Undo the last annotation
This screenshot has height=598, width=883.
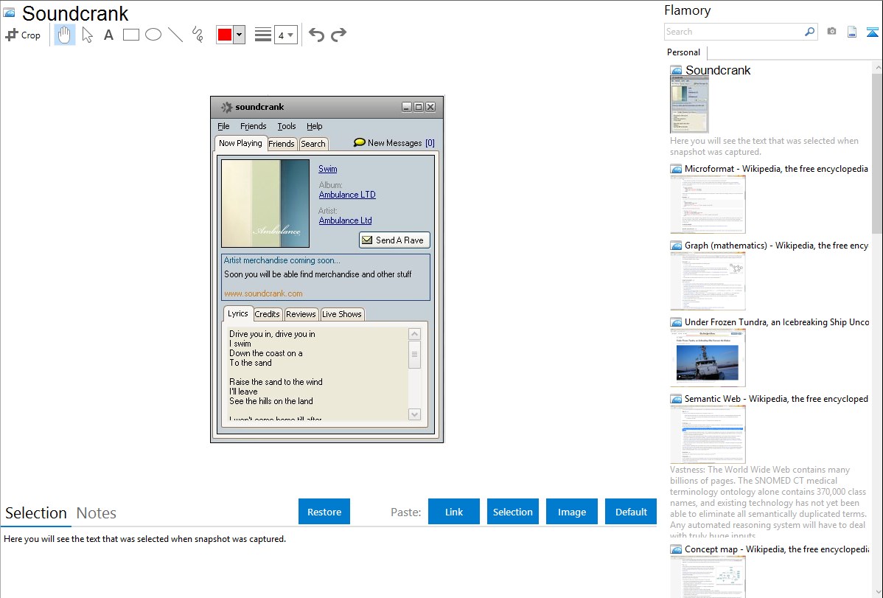click(x=316, y=35)
